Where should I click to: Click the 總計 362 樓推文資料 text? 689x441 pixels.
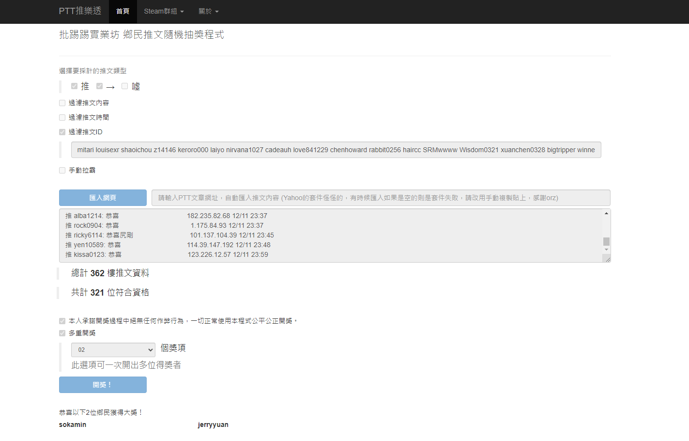tap(110, 273)
